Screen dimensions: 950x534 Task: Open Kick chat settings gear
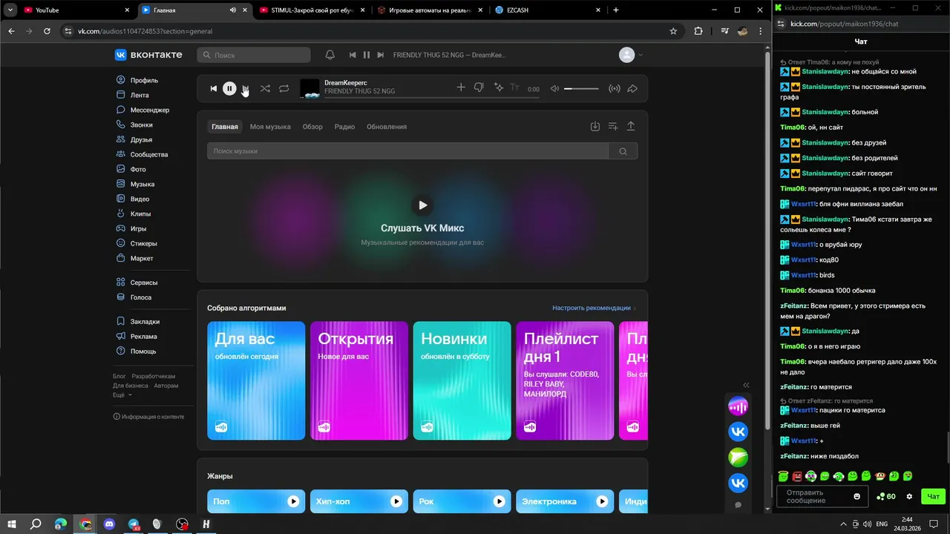click(x=909, y=496)
